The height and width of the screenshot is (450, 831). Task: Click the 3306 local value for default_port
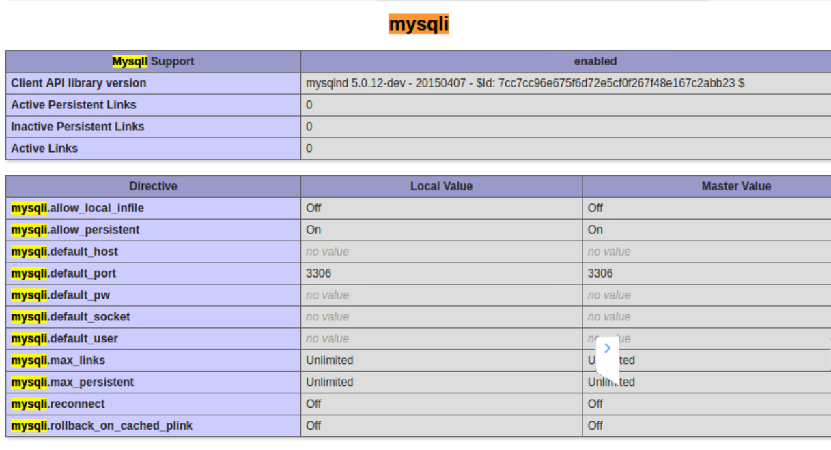tap(318, 273)
